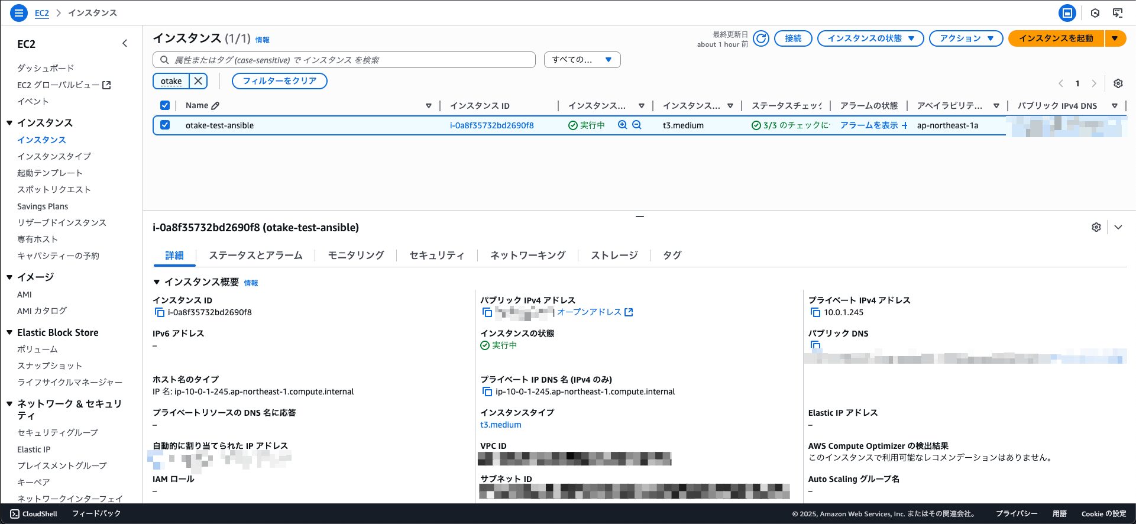Open the EC2 Global View external link
The width and height of the screenshot is (1136, 524).
64,85
